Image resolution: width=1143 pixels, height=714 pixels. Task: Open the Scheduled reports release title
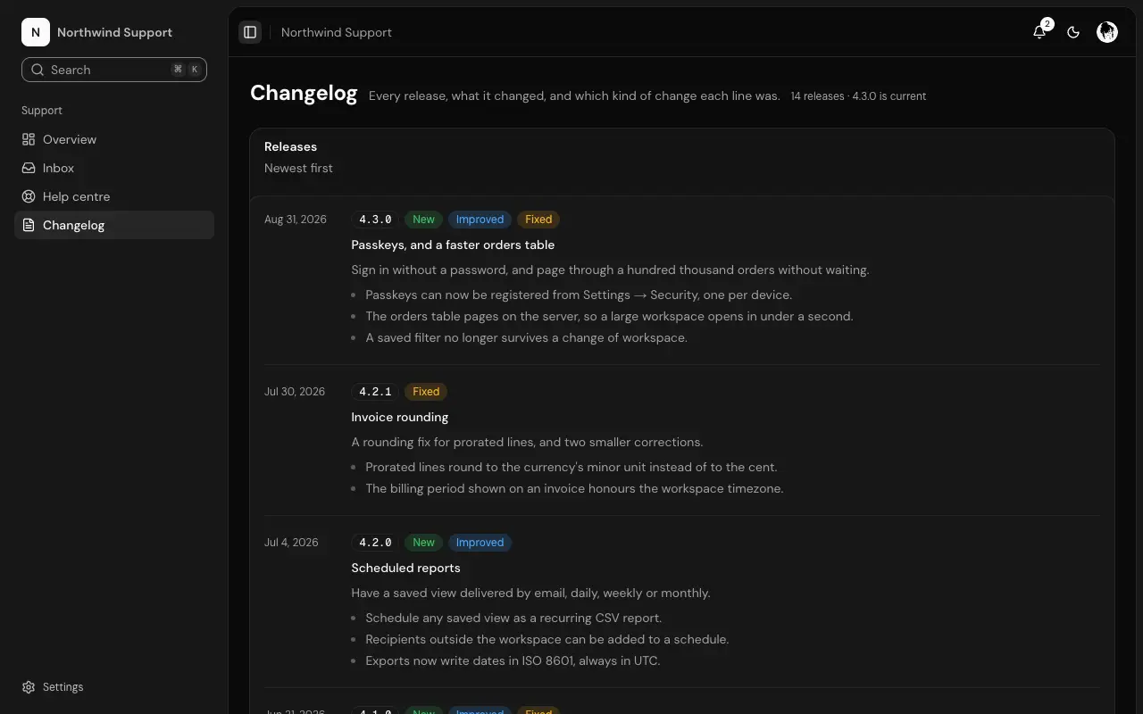[406, 568]
